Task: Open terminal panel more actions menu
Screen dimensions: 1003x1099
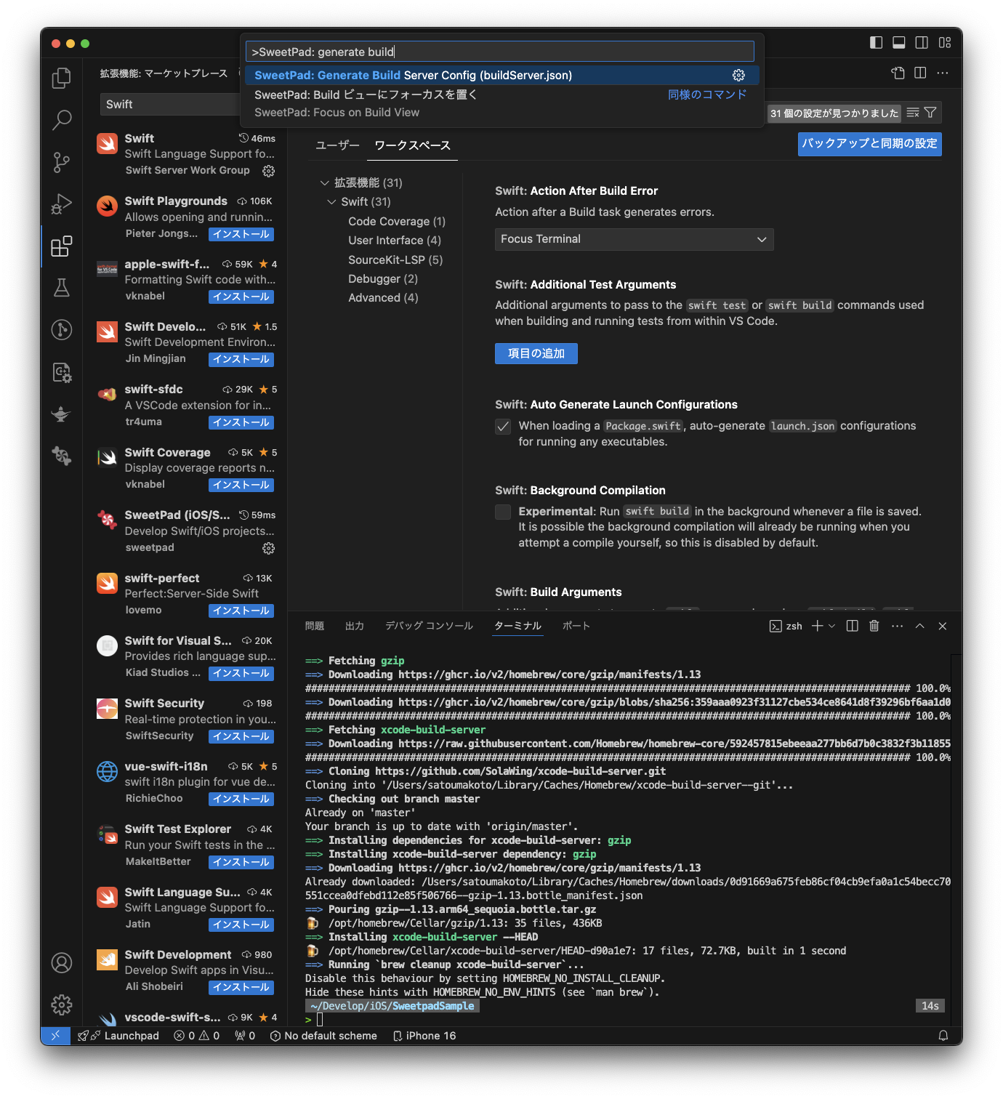Action: [x=898, y=626]
